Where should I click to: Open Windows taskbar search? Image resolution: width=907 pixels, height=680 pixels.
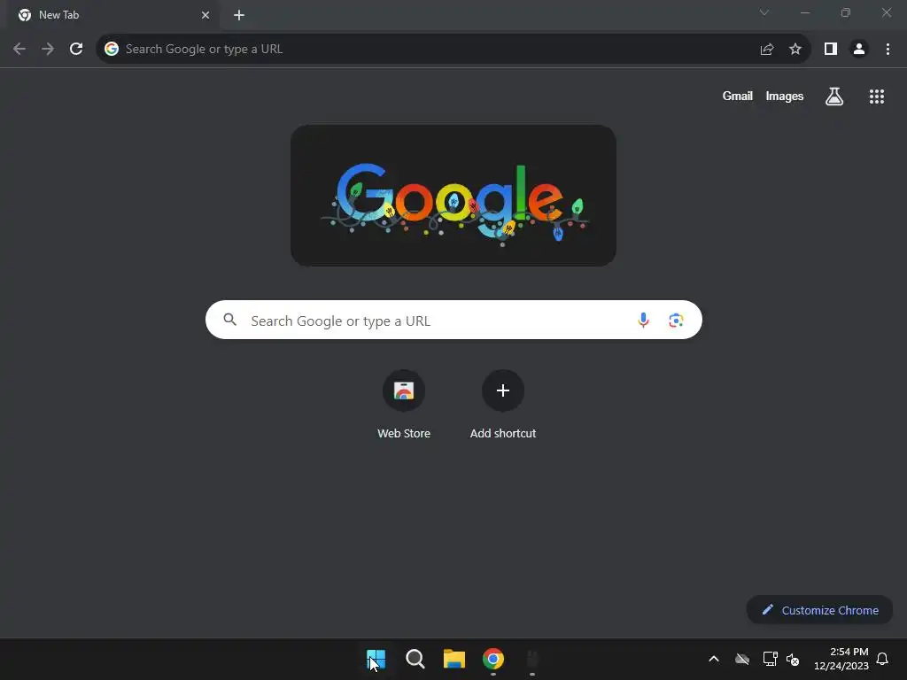(415, 659)
